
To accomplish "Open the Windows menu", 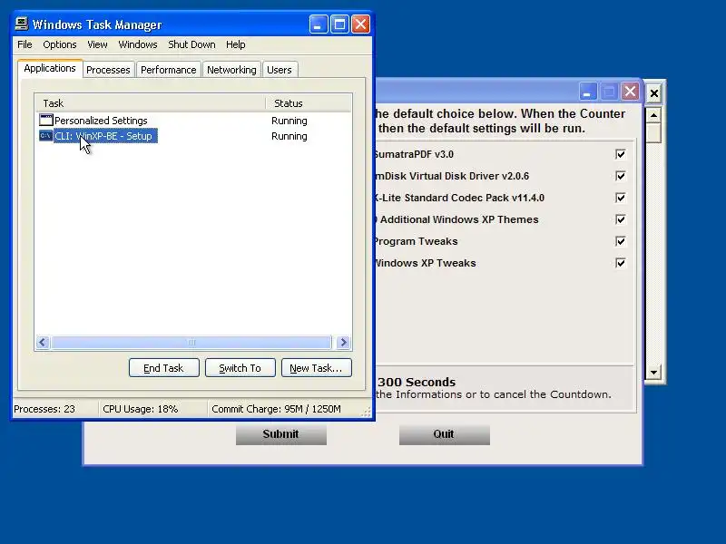I will click(x=138, y=44).
